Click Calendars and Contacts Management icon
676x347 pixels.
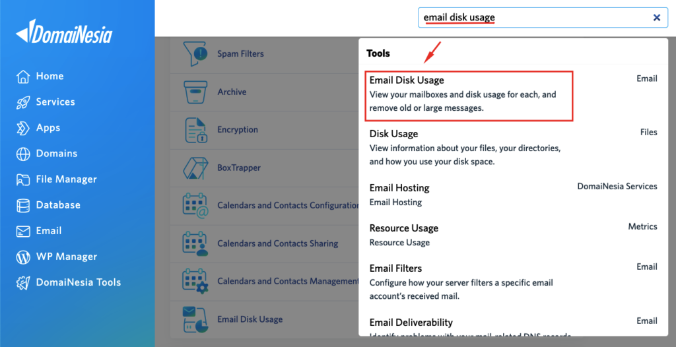[x=195, y=282]
